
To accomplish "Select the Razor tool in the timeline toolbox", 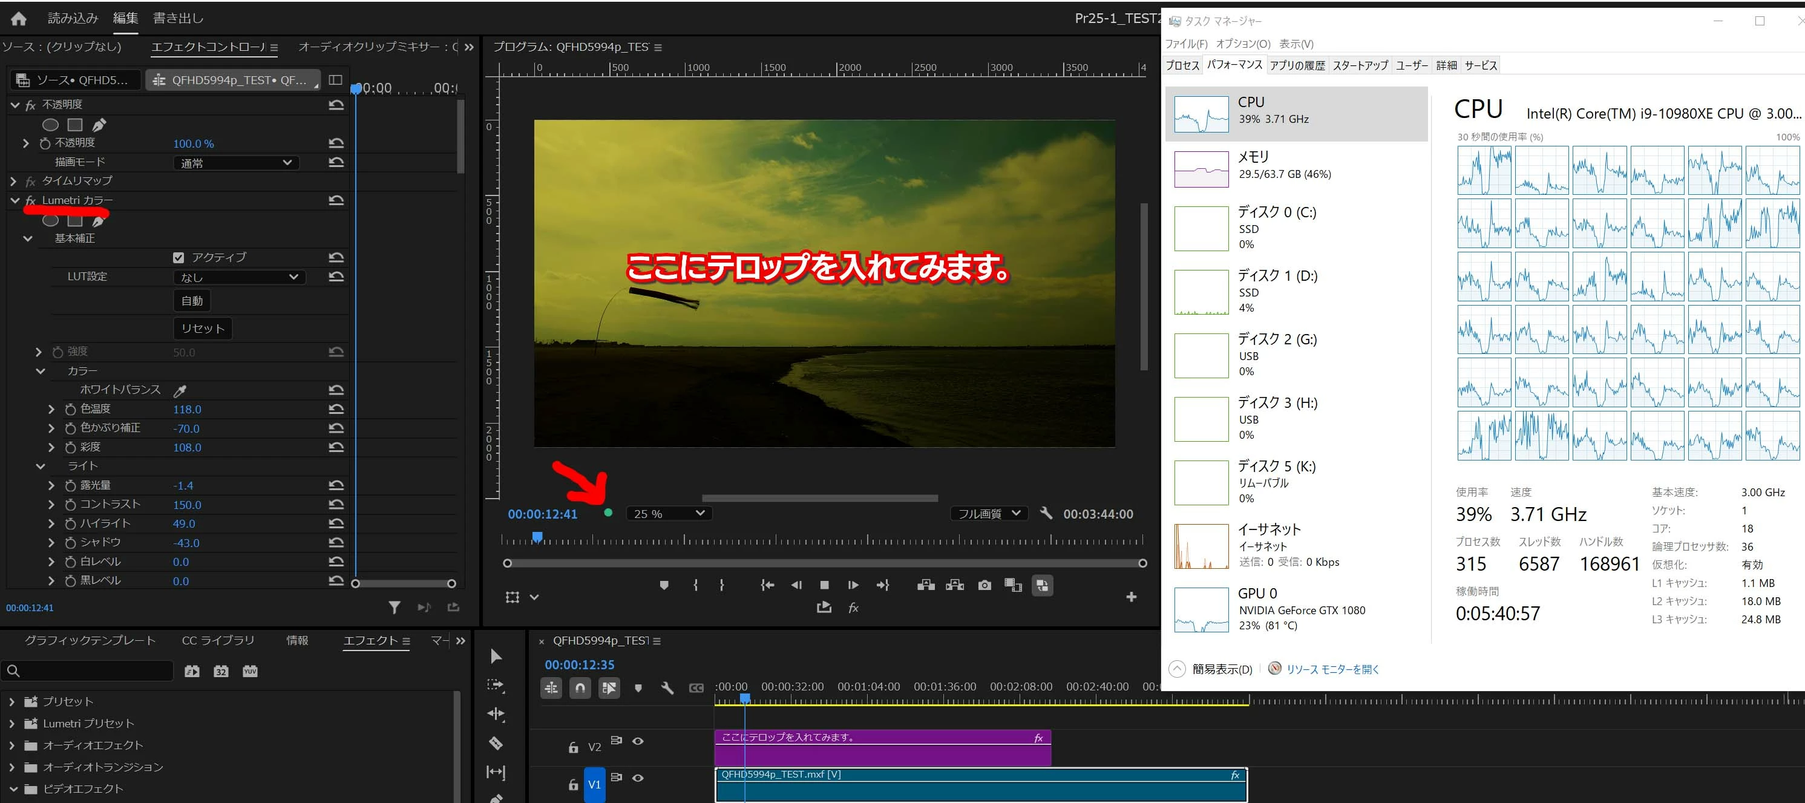I will [496, 742].
